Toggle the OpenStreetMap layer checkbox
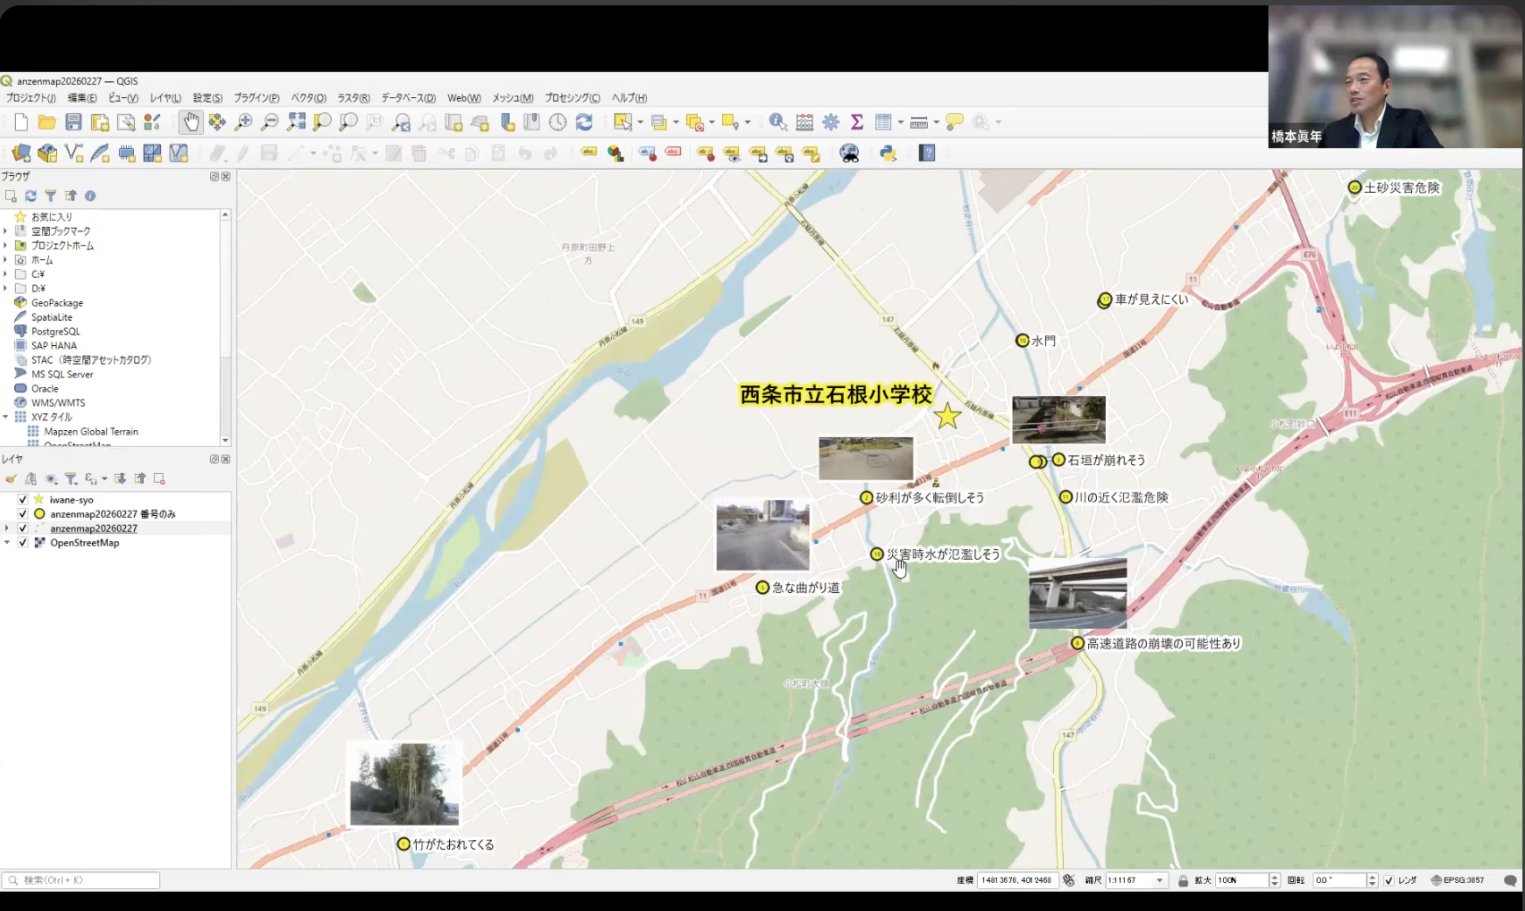Viewport: 1525px width, 911px height. click(x=23, y=543)
